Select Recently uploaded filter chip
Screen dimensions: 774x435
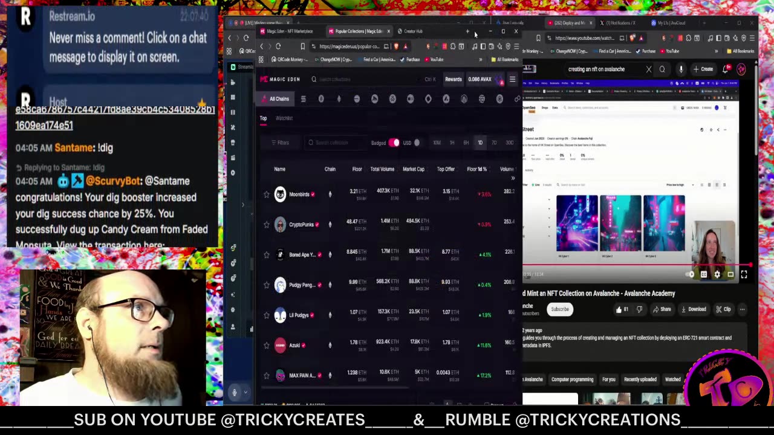pyautogui.click(x=640, y=379)
